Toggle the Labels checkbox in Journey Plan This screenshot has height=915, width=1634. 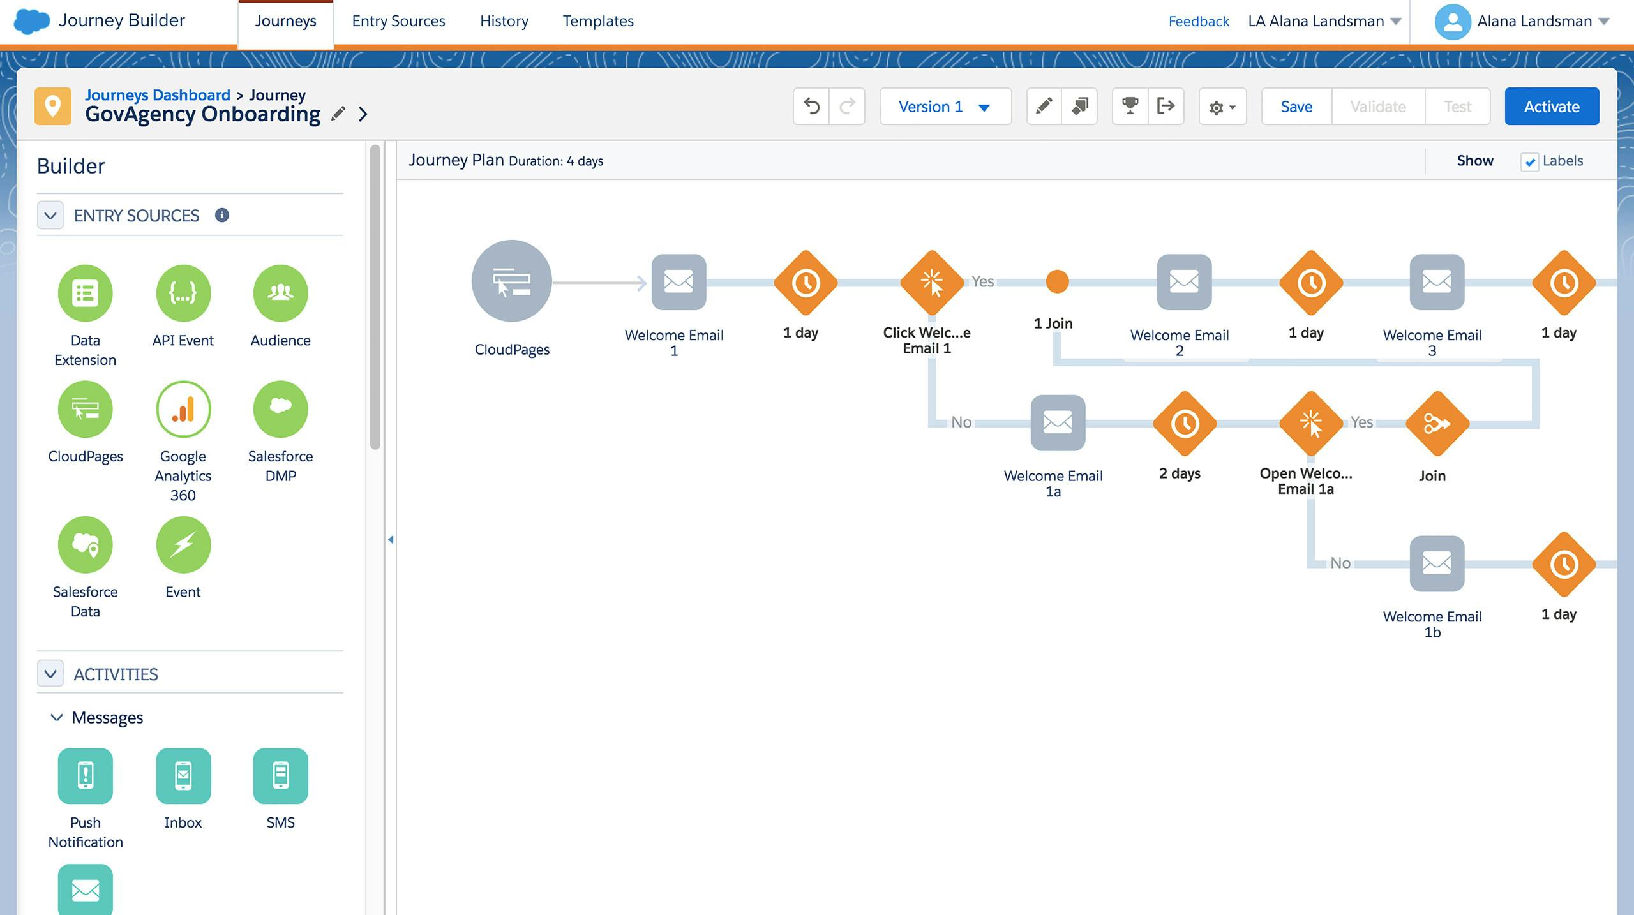click(x=1527, y=160)
